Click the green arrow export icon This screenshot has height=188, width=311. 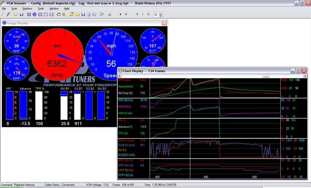[x=94, y=14]
